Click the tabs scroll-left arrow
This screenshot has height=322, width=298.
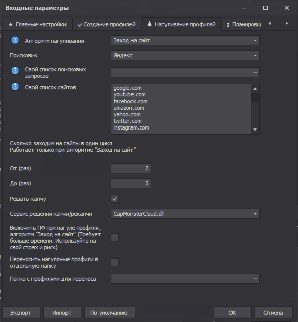point(270,23)
